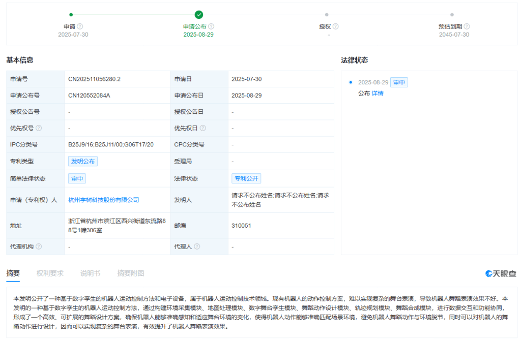Click help icon beside 代理人
521x341 pixels.
[197, 246]
